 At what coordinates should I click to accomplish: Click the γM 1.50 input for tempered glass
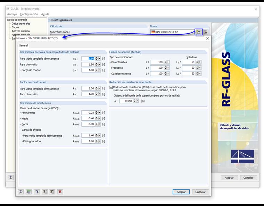[x=88, y=59]
